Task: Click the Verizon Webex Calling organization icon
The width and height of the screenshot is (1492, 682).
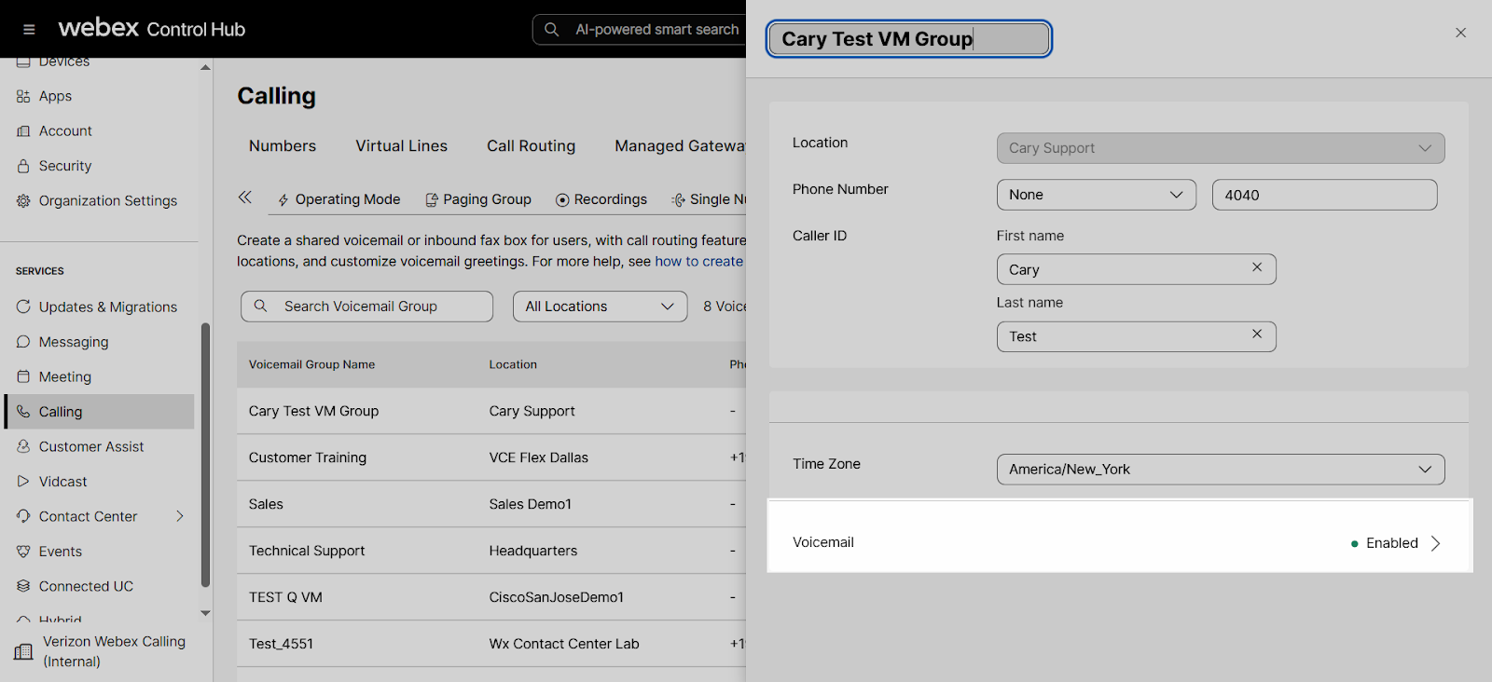Action: pos(23,652)
